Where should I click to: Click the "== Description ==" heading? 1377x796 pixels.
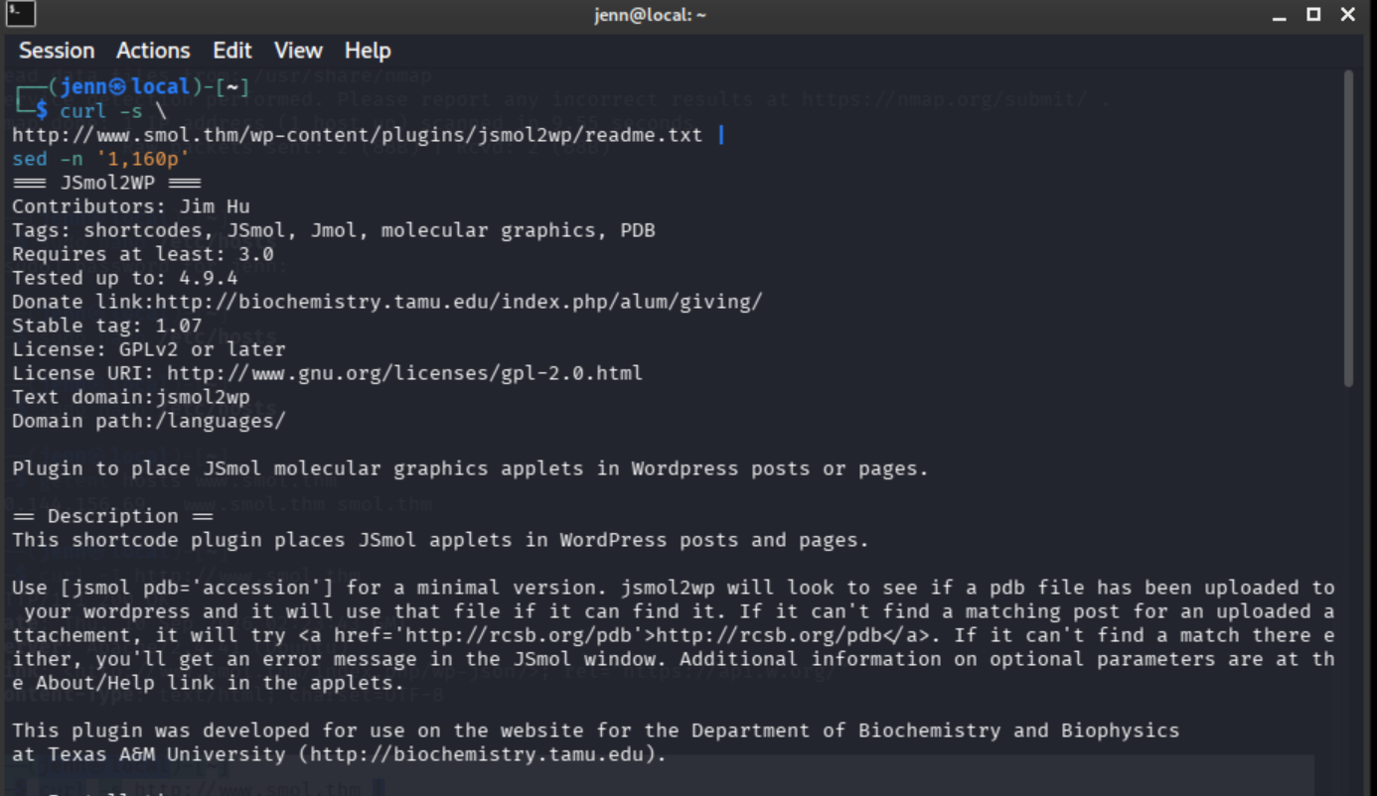click(x=113, y=516)
